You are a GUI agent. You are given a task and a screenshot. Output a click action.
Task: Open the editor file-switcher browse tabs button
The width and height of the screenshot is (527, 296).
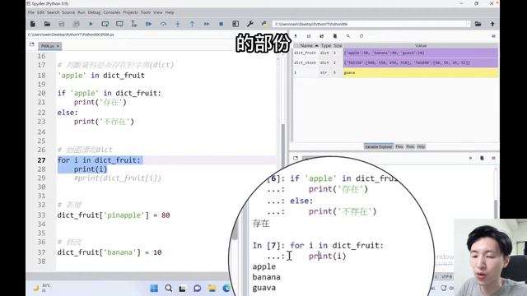tap(31, 44)
